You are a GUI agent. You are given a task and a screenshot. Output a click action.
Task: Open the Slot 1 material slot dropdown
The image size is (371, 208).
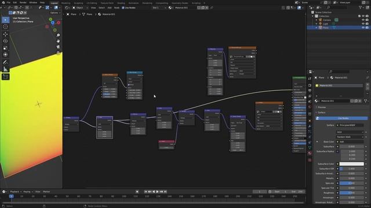point(159,8)
